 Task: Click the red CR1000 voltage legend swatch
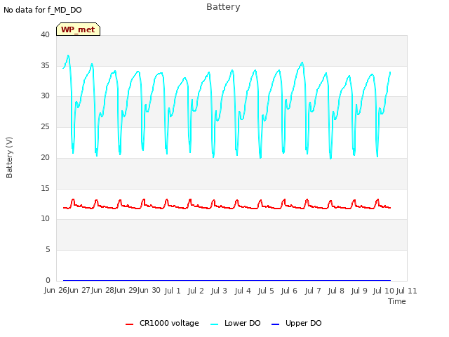(129, 324)
